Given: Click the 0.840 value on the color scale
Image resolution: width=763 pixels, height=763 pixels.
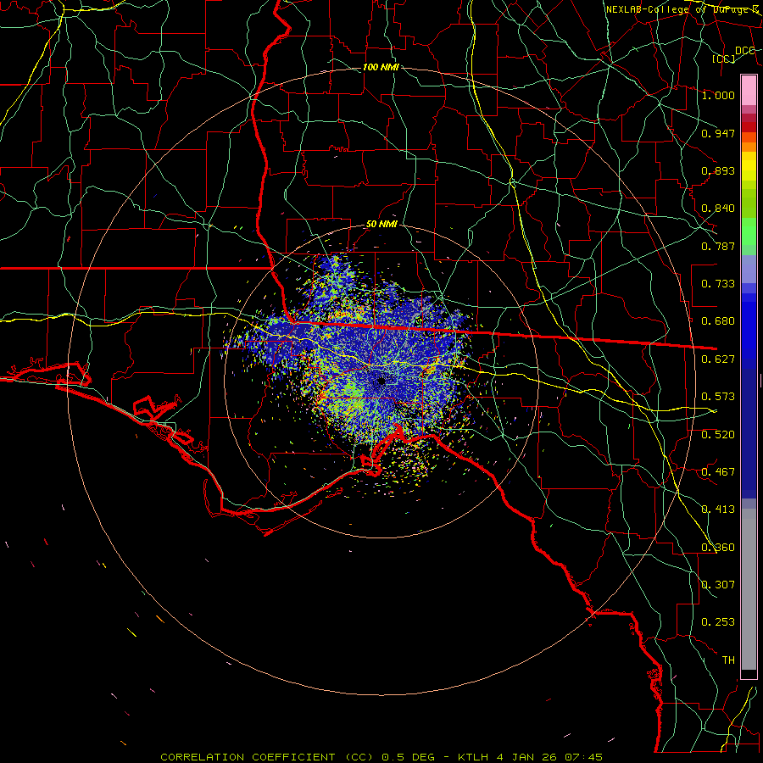Looking at the screenshot, I should coord(718,209).
